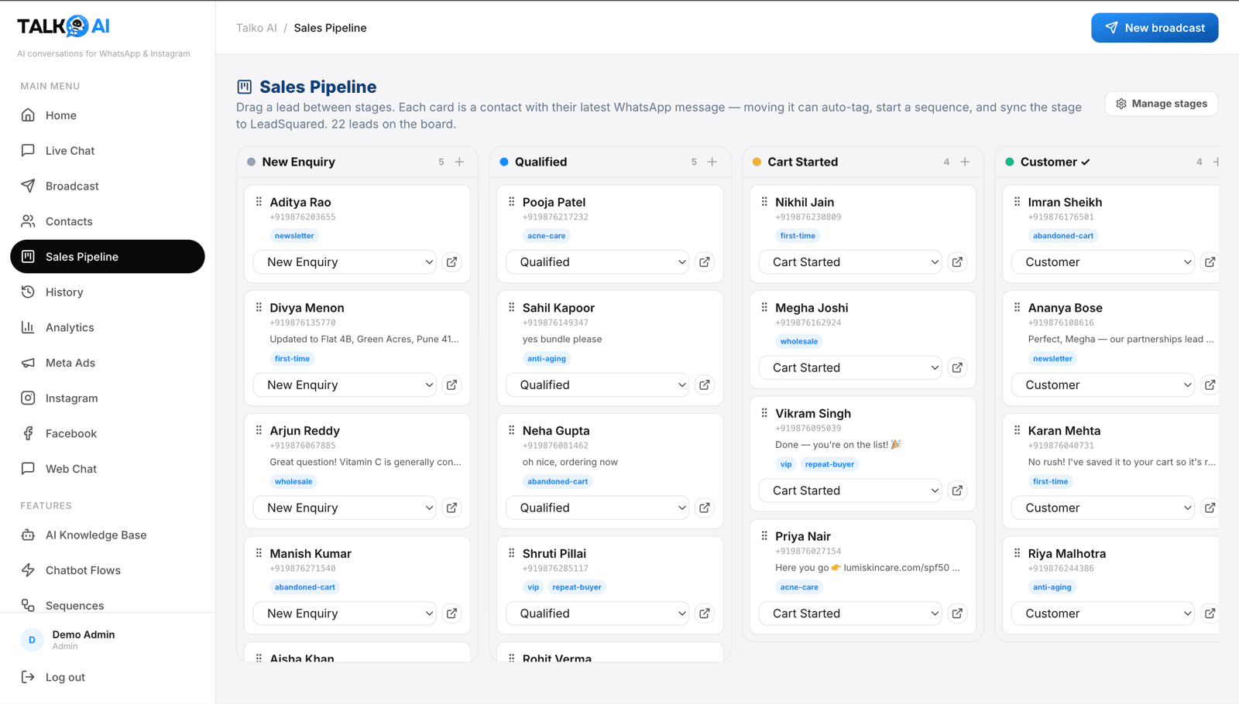Open stage dropdown on Arjun Reddy card

click(345, 507)
